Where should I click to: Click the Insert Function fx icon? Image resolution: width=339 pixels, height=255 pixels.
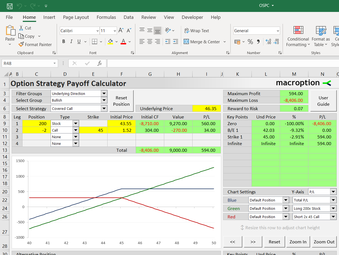point(100,63)
